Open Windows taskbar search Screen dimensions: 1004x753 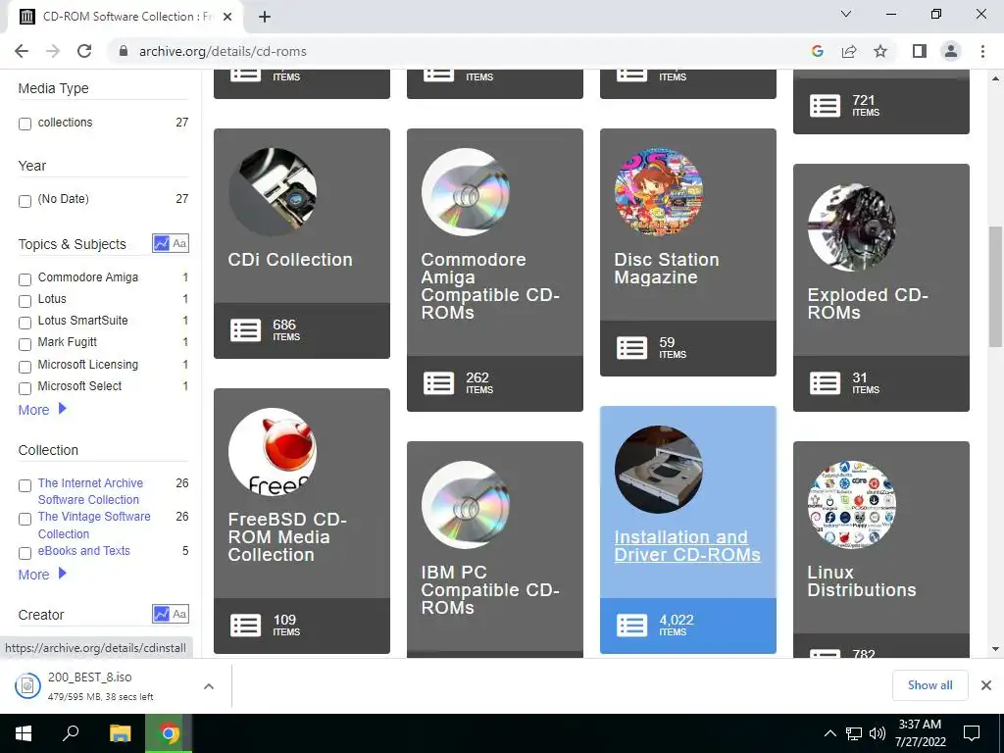(x=71, y=733)
